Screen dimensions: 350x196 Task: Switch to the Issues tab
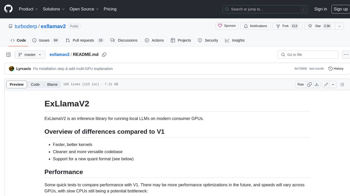[45, 40]
